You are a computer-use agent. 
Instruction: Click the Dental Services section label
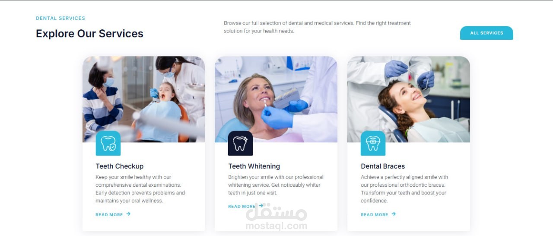(60, 18)
